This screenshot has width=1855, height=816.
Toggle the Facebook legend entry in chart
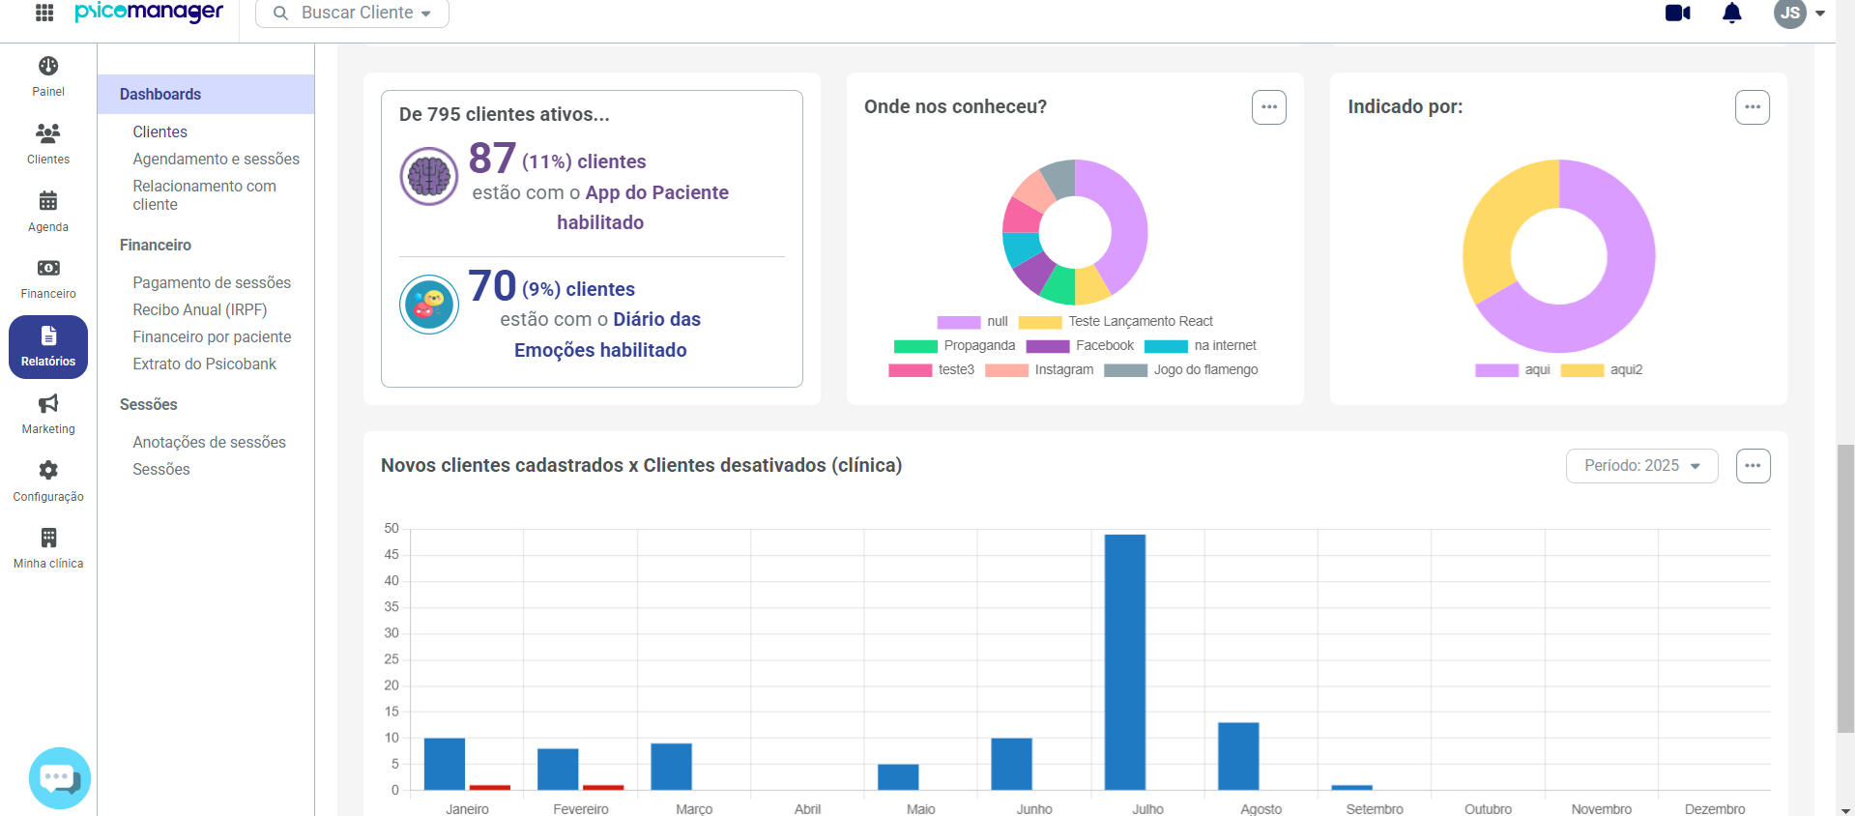pyautogui.click(x=1080, y=346)
